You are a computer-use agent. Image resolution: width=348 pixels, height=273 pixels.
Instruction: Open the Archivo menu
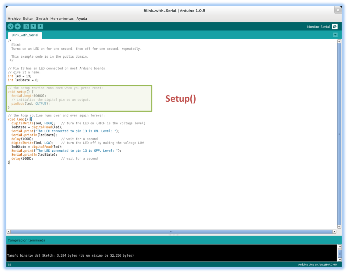tap(14, 19)
